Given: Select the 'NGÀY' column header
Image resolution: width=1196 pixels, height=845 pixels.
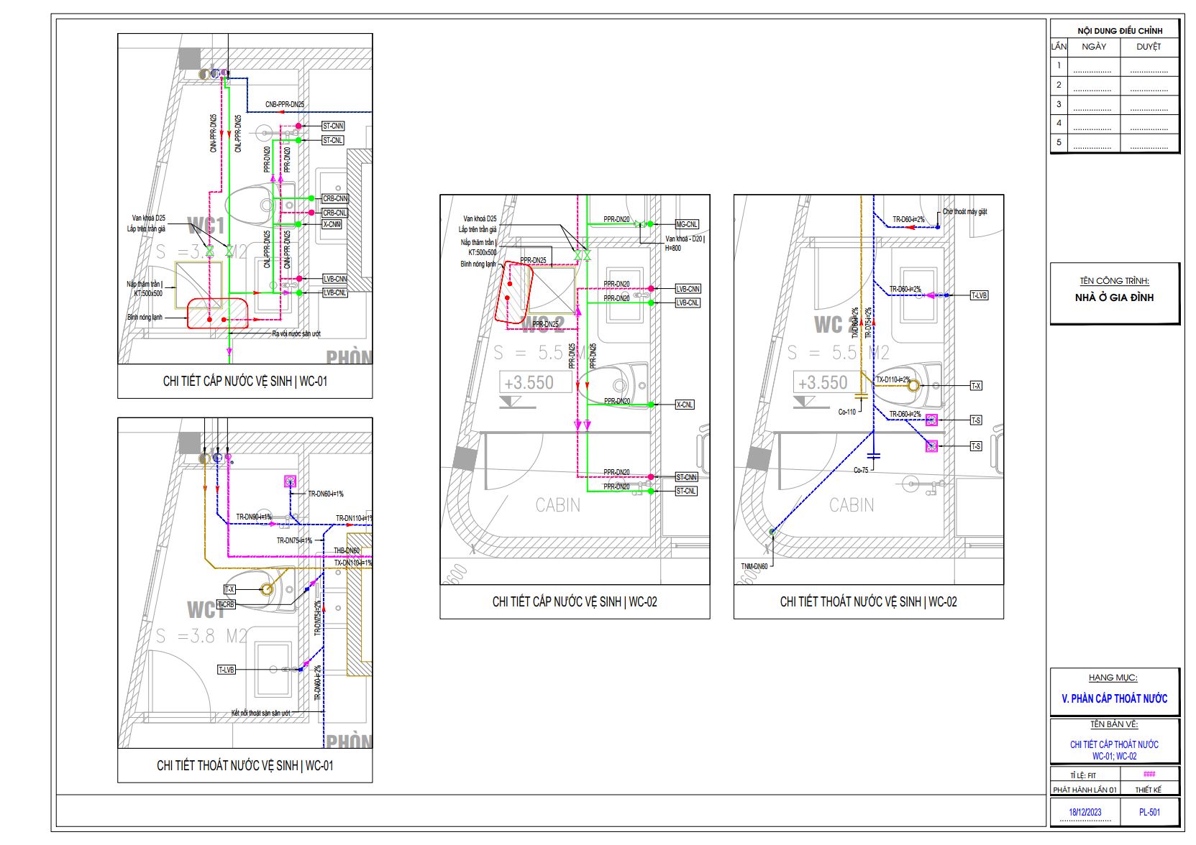Looking at the screenshot, I should pos(1093,47).
